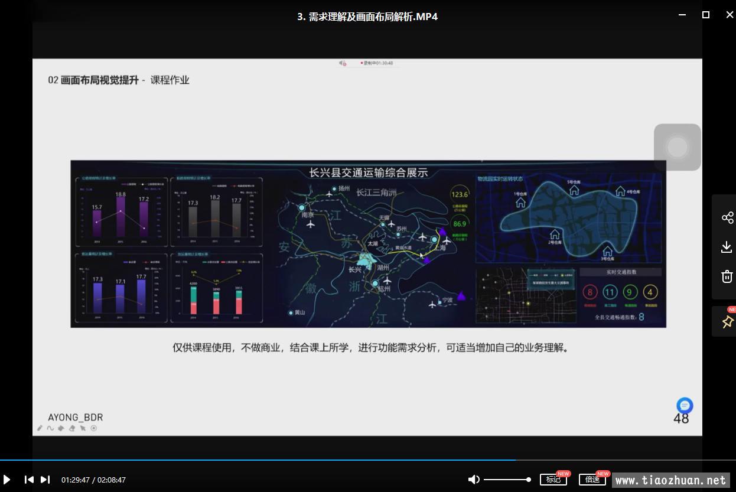Screen dimensions: 736x492
Task: Skip to the previous video
Action: point(29,480)
